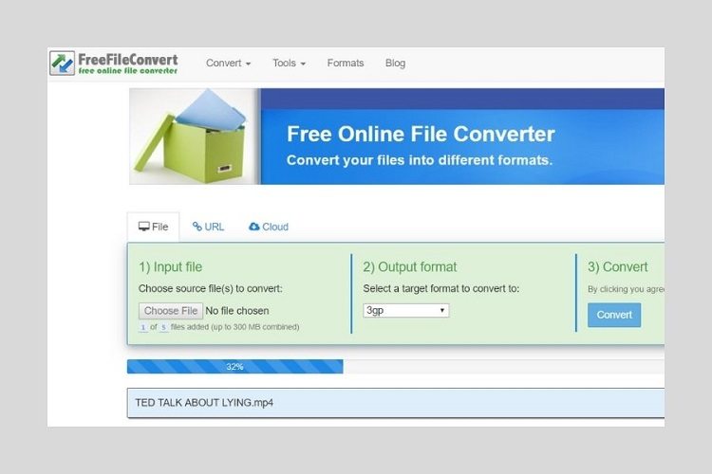Open the Blog page

point(395,64)
